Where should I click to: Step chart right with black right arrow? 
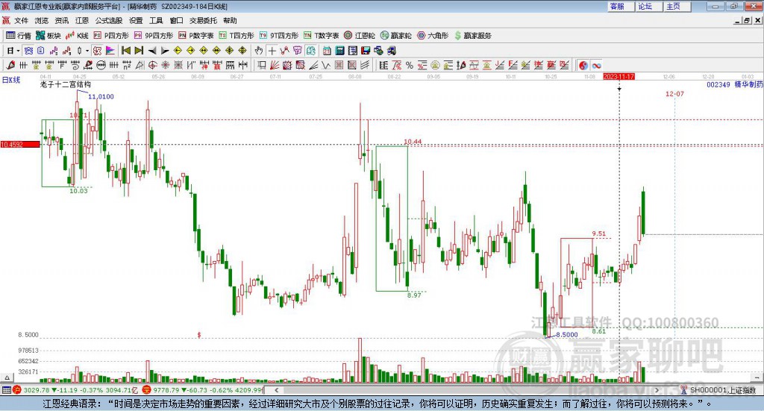click(165, 51)
